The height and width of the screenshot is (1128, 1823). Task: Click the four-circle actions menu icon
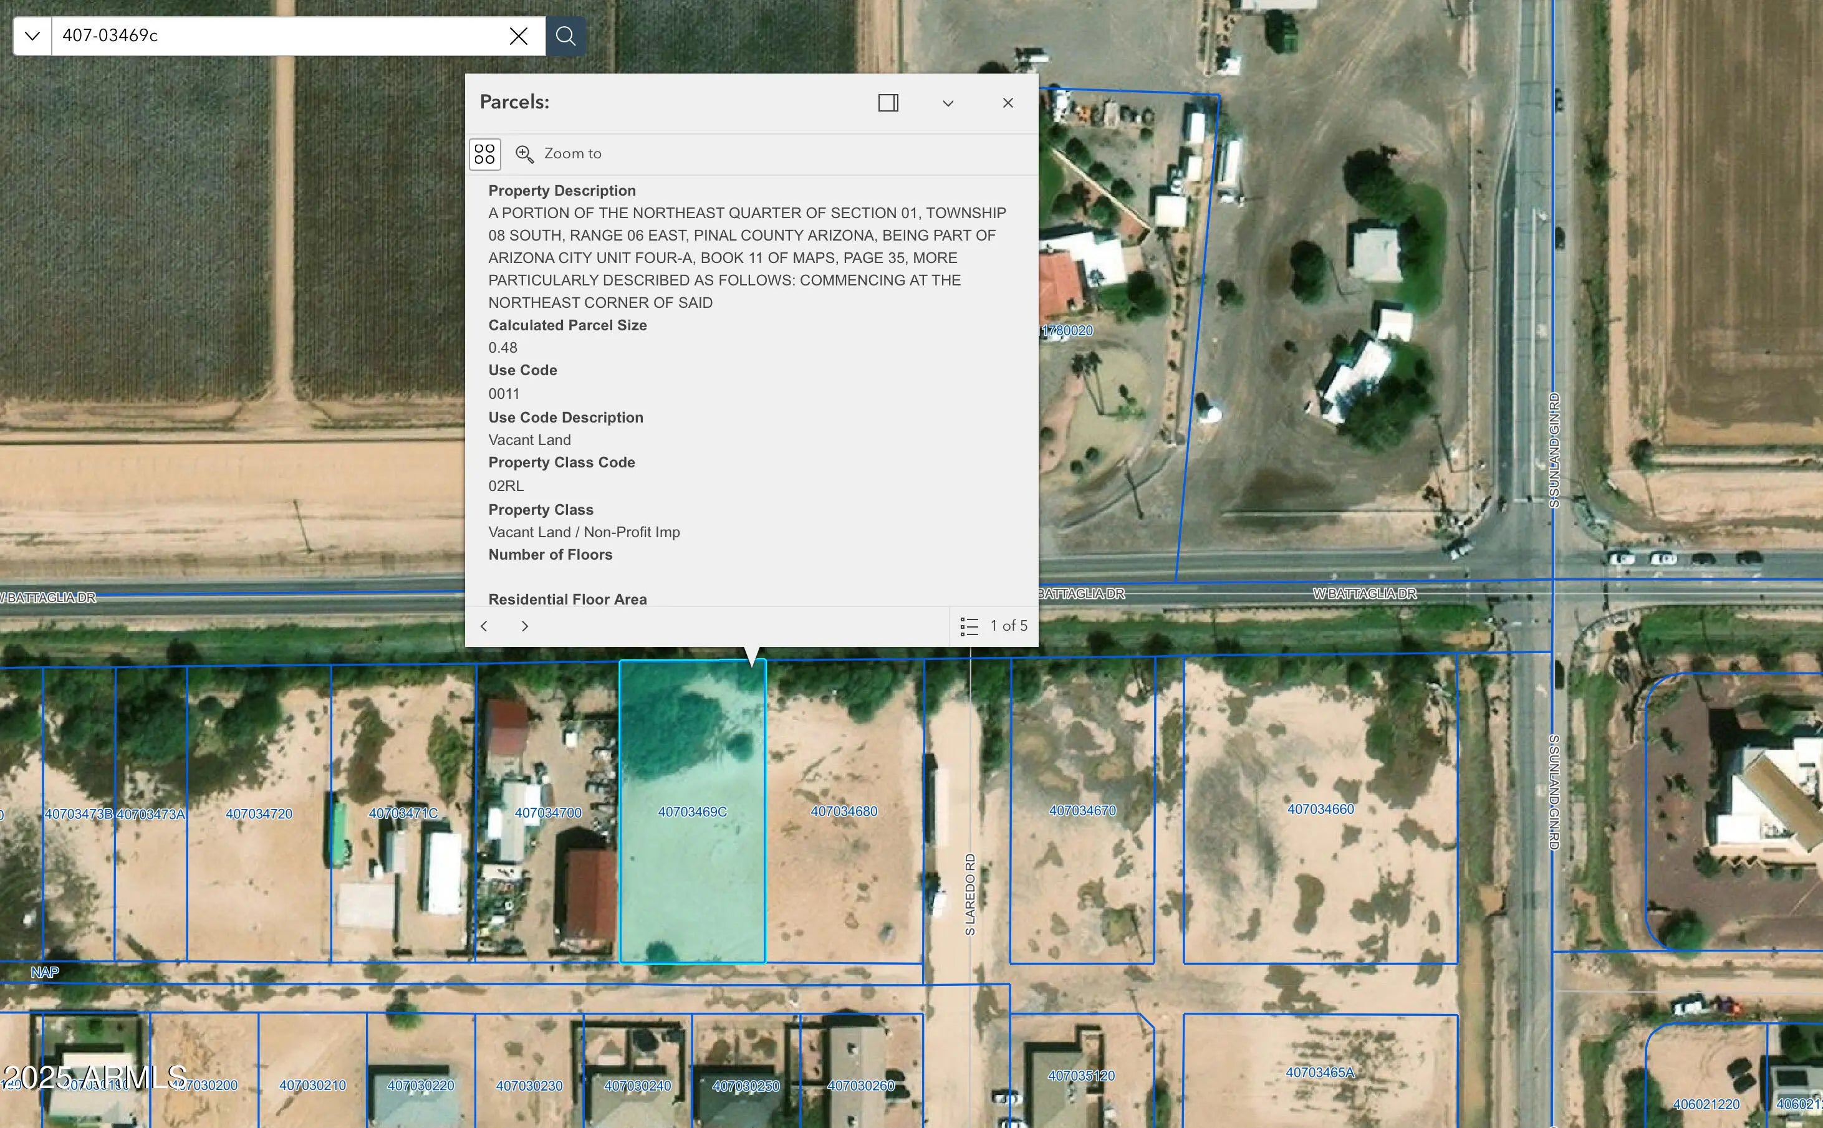(x=484, y=154)
